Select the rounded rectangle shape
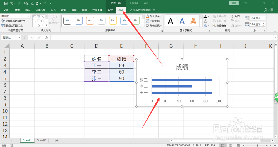Viewport: 278px width, 147px height. pyautogui.click(x=34, y=25)
